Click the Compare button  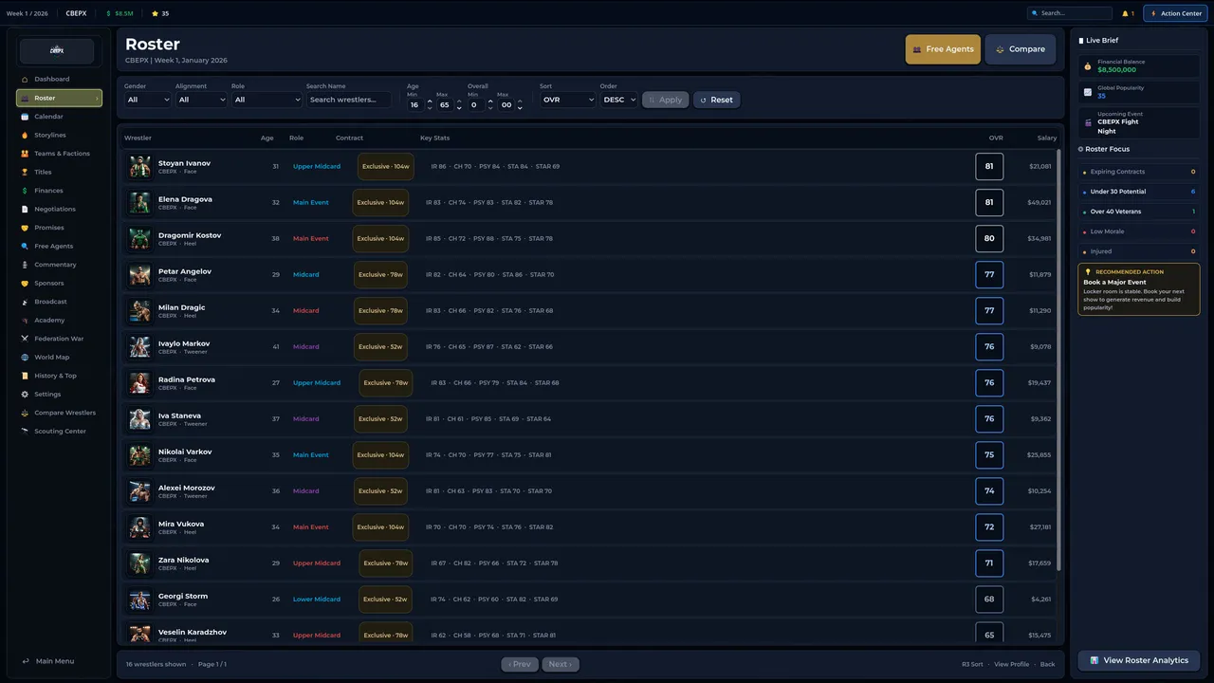pyautogui.click(x=1021, y=49)
